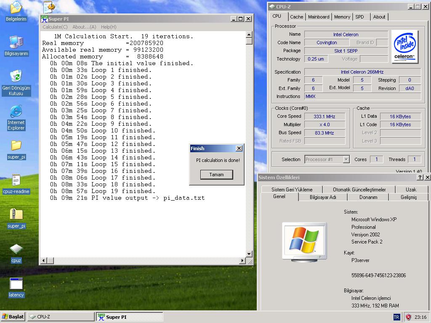Click the 'PI calculation is done!' message

pyautogui.click(x=218, y=160)
